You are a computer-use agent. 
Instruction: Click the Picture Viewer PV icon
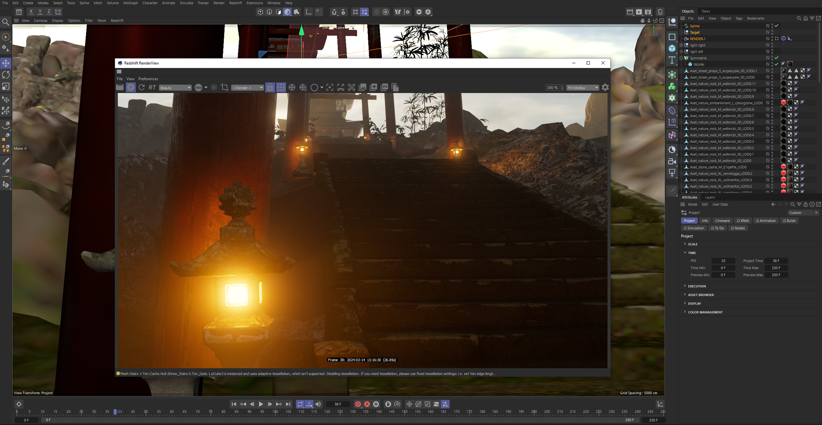384,87
